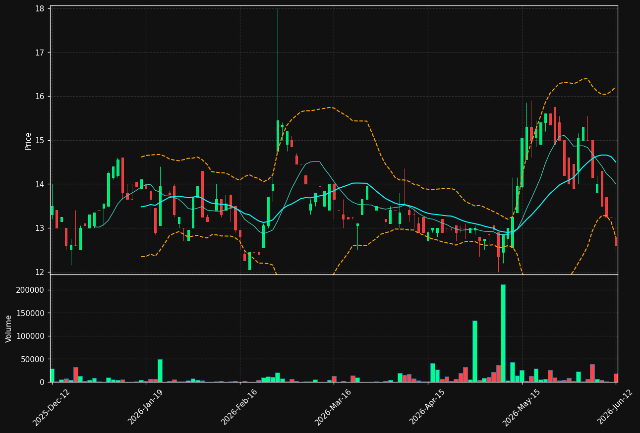Click the green volume bar near 130000
Image resolution: width=640 pixels, height=433 pixels.
(x=474, y=351)
